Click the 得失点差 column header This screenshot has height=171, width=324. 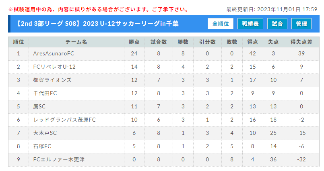tap(301, 42)
